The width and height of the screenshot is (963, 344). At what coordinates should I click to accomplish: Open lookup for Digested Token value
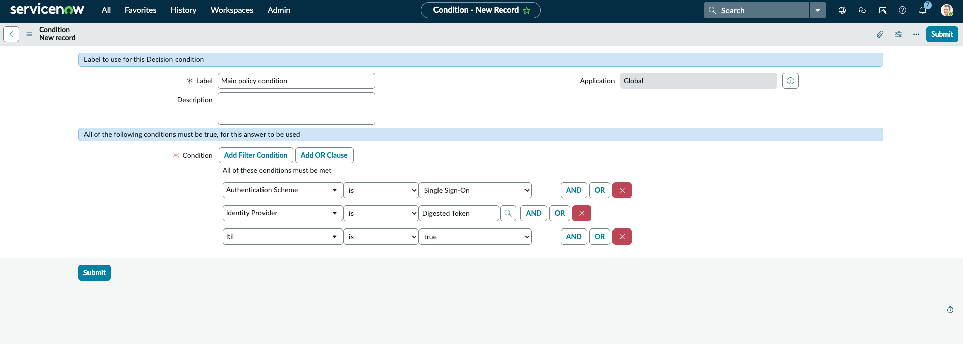point(508,213)
